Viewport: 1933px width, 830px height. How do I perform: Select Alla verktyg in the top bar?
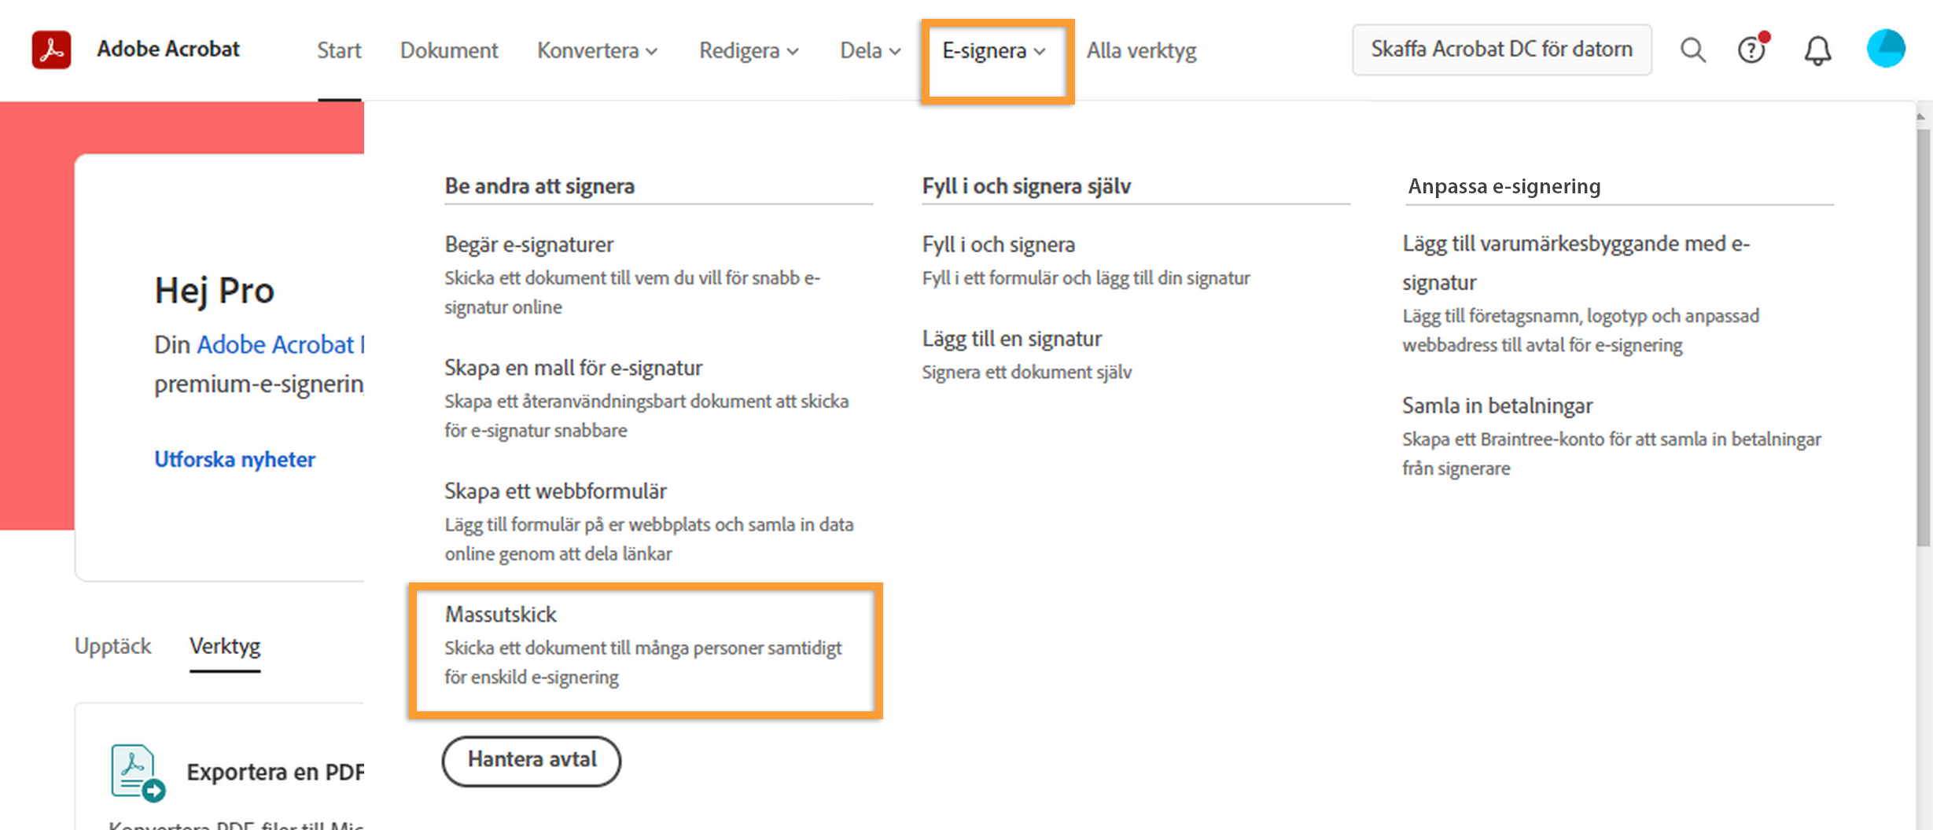1141,50
